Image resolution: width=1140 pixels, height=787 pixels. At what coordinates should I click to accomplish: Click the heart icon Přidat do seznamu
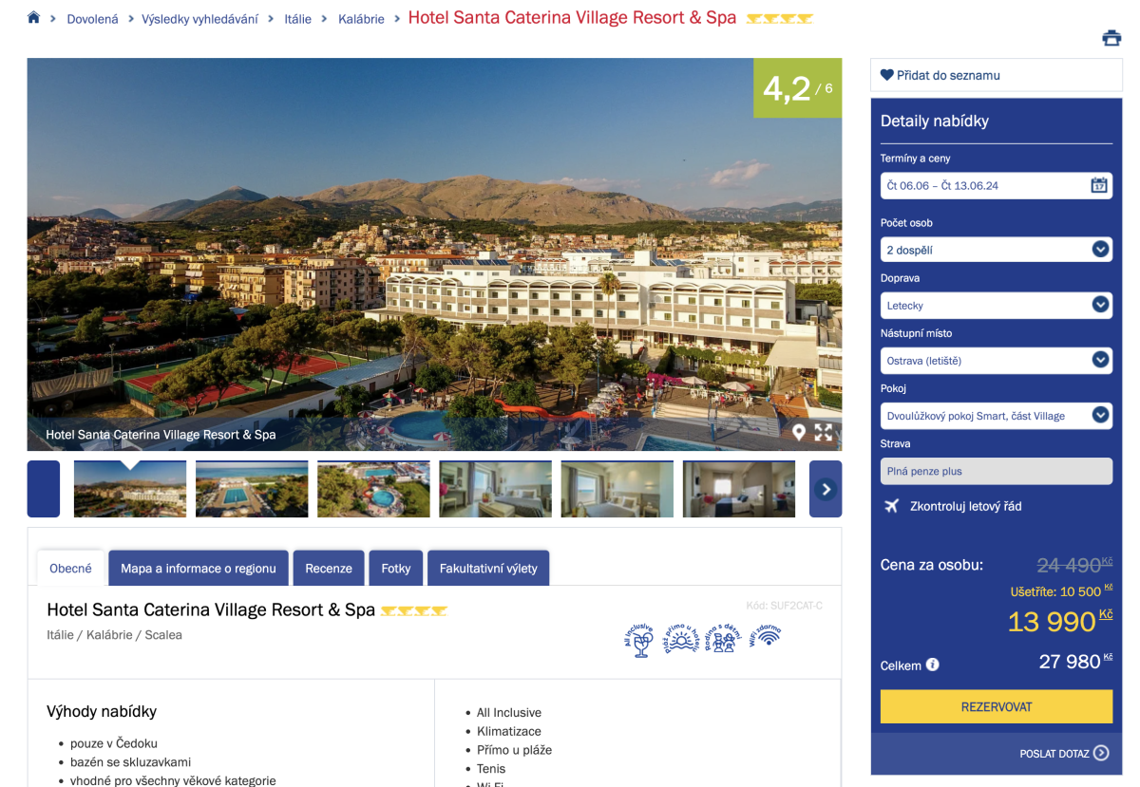[886, 75]
